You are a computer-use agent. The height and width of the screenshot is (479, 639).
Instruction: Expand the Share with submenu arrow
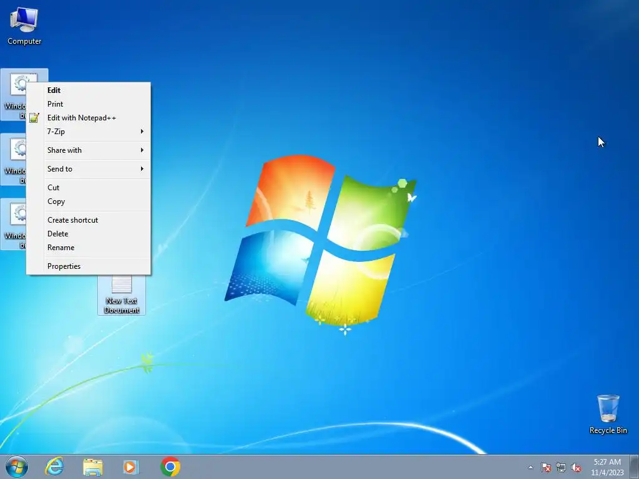(x=142, y=150)
